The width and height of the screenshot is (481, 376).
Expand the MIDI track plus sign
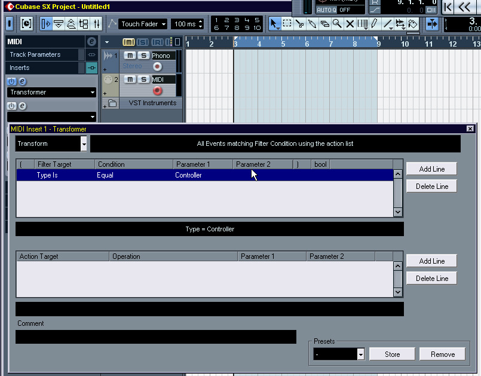point(105,93)
